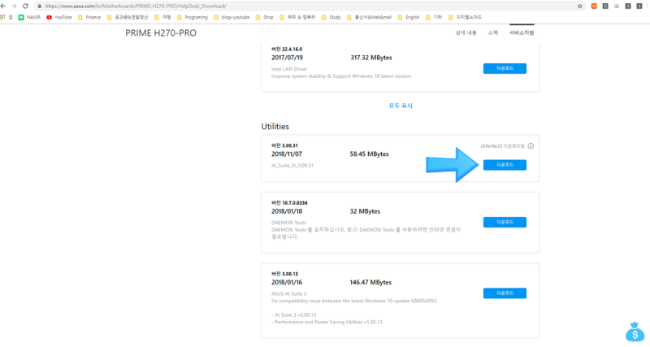Click the 317.32 MBytes file size text
This screenshot has width=650, height=347.
tap(371, 58)
